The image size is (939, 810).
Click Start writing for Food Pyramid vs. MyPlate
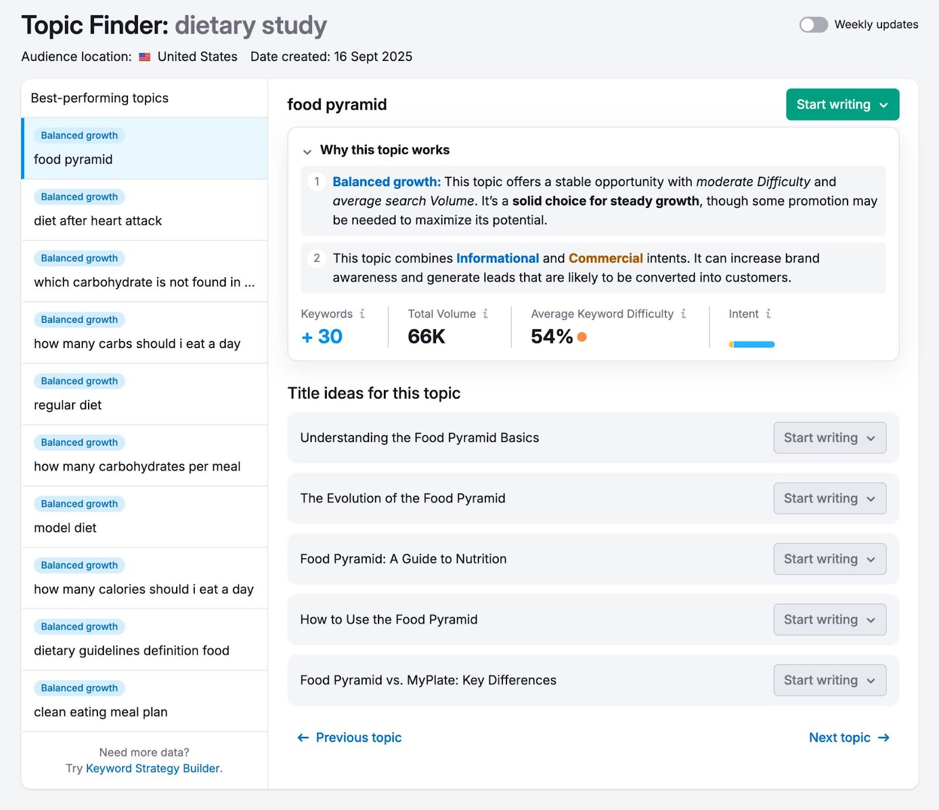[x=829, y=680]
